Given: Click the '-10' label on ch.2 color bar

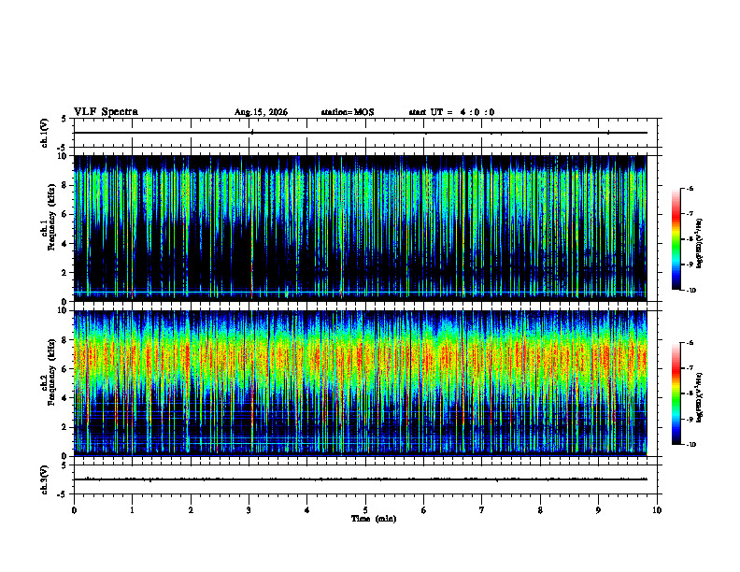Looking at the screenshot, I should click(690, 445).
